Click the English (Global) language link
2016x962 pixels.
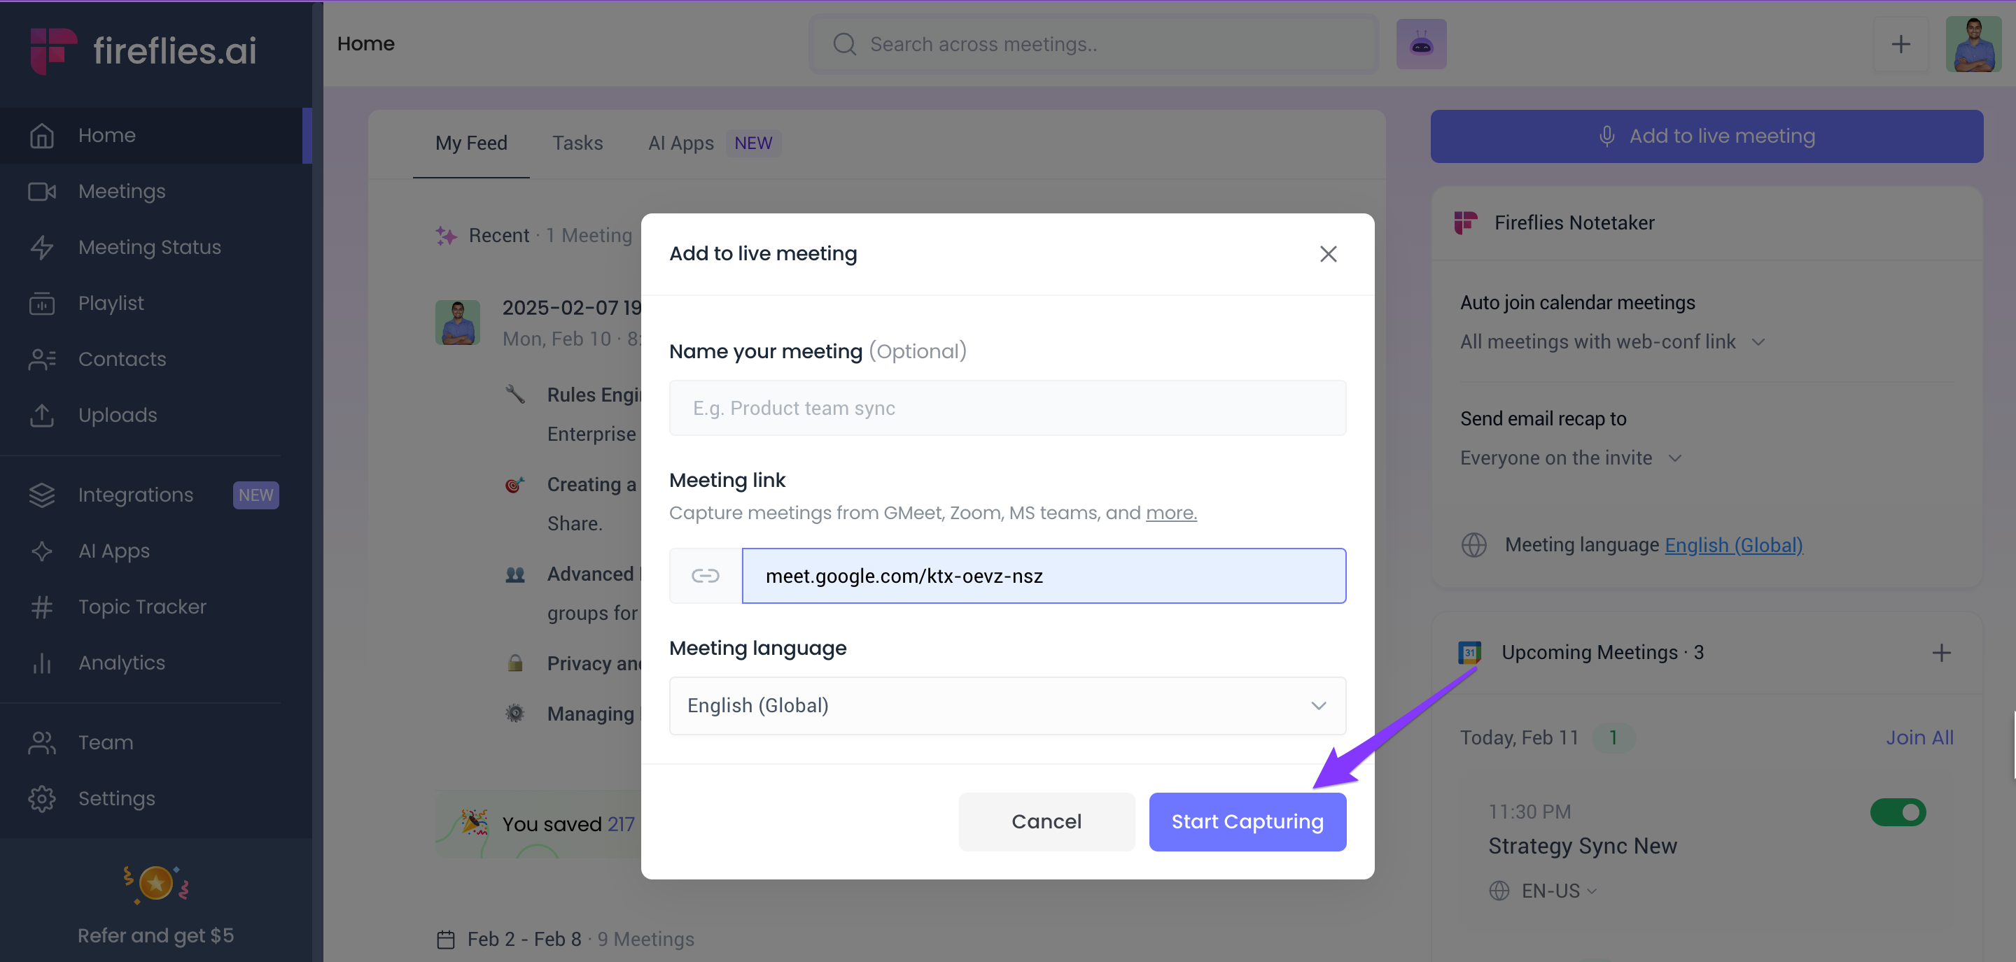coord(1733,545)
